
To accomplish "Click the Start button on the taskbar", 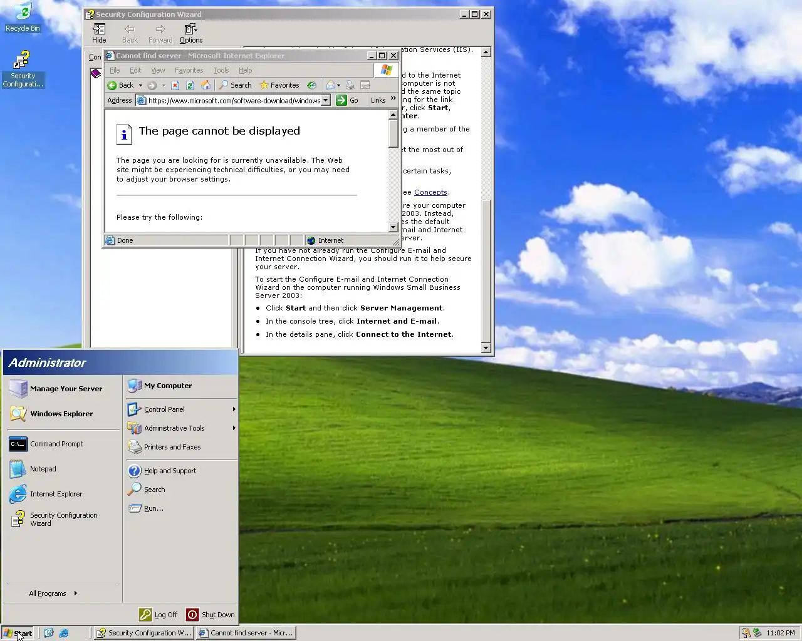I will [x=18, y=633].
